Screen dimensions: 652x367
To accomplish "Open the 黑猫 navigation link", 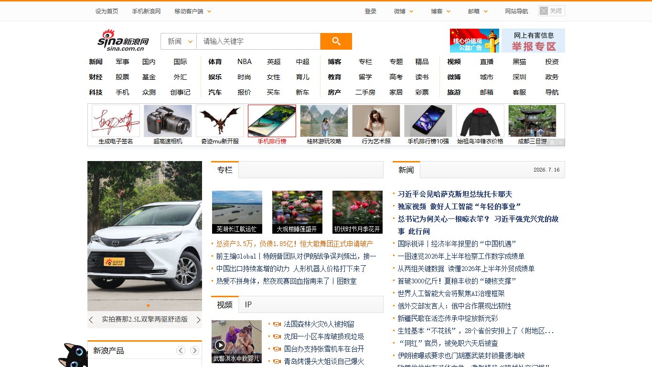I will pyautogui.click(x=519, y=62).
